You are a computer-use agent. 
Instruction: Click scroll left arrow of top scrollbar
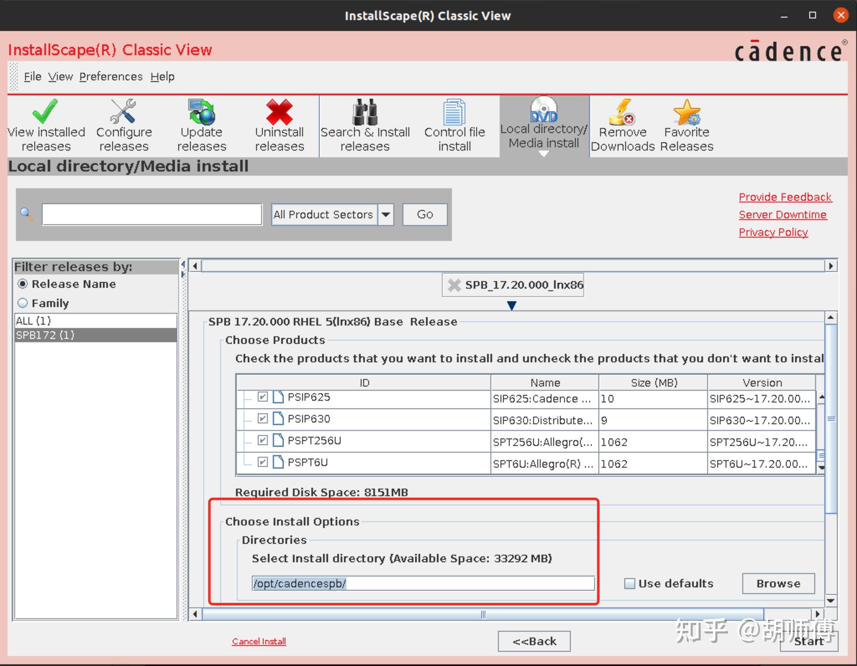point(195,266)
